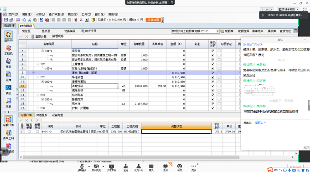Toggle the microphone mute icon in meeting bar
This screenshot has width=310, height=172.
coord(82,166)
